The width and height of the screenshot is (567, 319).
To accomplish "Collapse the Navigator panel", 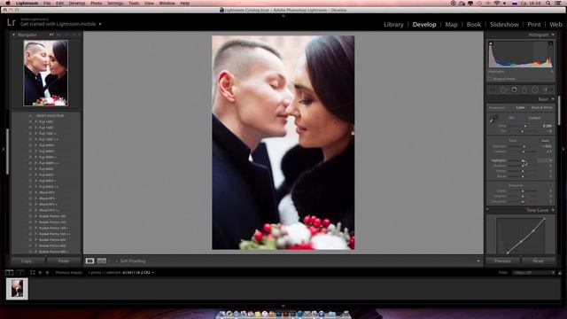I will [x=14, y=35].
